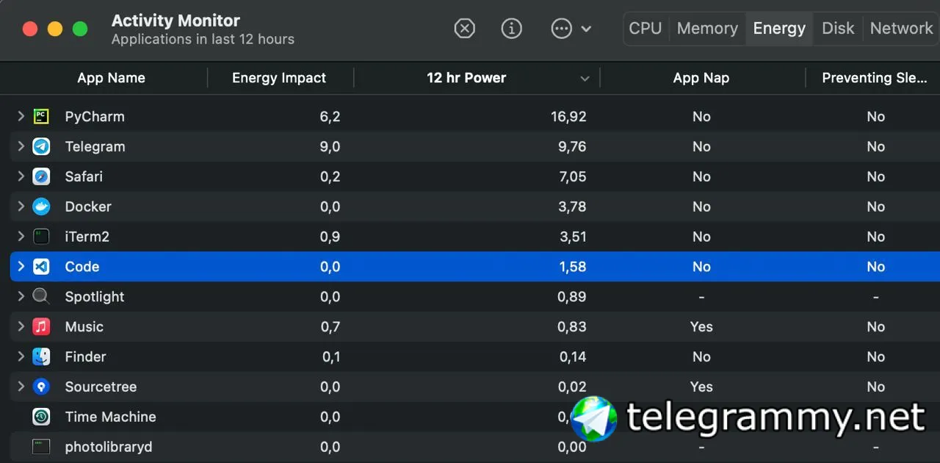This screenshot has width=940, height=463.
Task: Switch to the Memory tab
Action: tap(707, 29)
